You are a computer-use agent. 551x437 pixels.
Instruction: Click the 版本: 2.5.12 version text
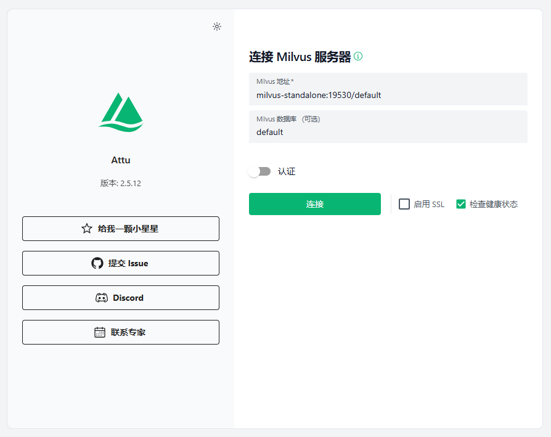coord(121,183)
